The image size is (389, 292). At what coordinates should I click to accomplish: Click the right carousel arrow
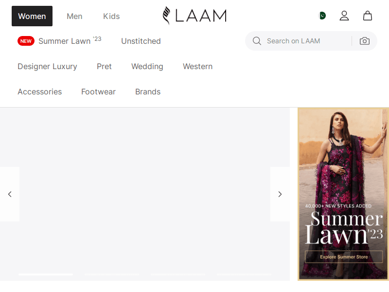[280, 194]
